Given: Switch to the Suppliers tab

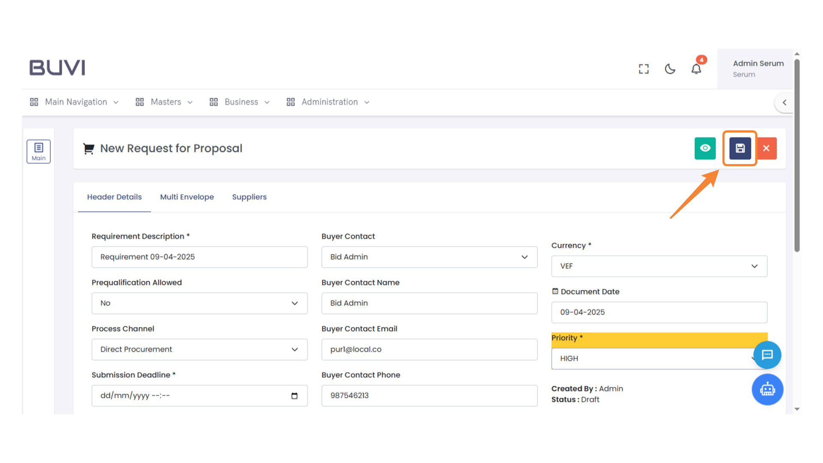Looking at the screenshot, I should (249, 197).
